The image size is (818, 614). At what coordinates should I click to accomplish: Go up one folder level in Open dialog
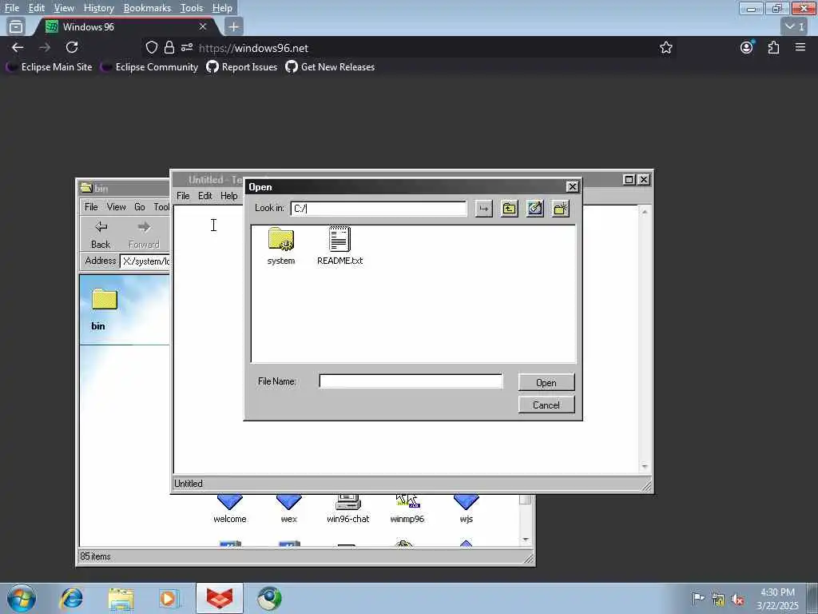coord(509,209)
